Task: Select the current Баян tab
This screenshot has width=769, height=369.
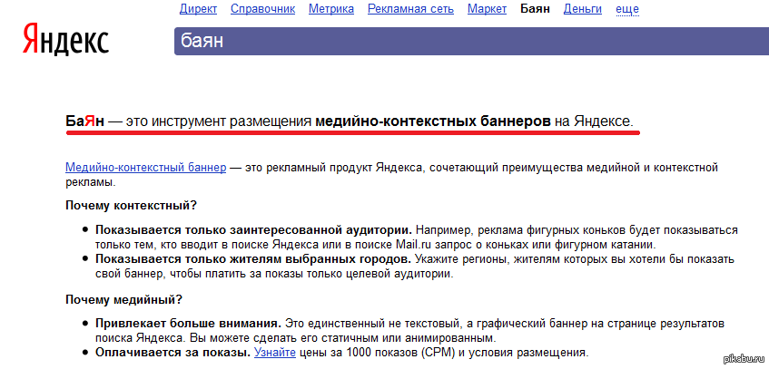Action: pyautogui.click(x=535, y=9)
